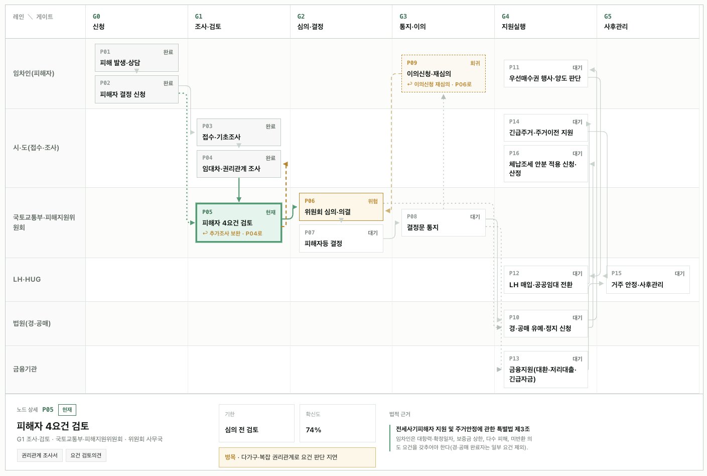Viewport: 707px width, 476px height.
Task: Select the P08 결정문 통지 node
Action: pyautogui.click(x=444, y=222)
